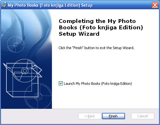
Task: Click the disc emerging from the box
Action: pyautogui.click(x=25, y=71)
